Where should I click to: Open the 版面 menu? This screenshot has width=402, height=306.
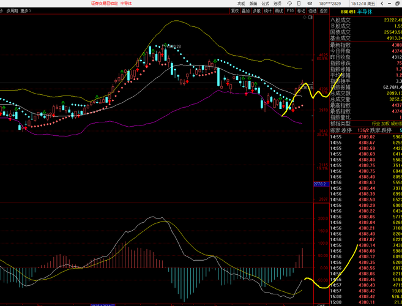coord(253,3)
